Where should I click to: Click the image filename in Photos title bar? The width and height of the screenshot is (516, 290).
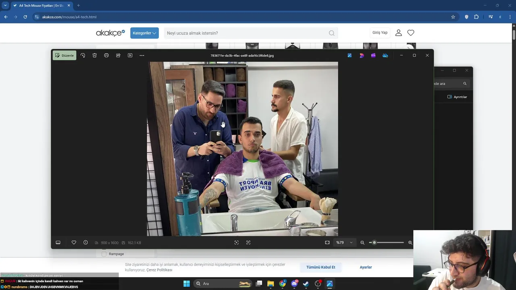coord(242,55)
